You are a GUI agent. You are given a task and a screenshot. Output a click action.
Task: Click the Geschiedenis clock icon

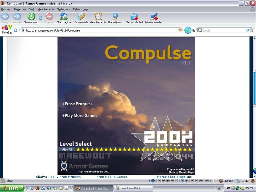(x=98, y=17)
